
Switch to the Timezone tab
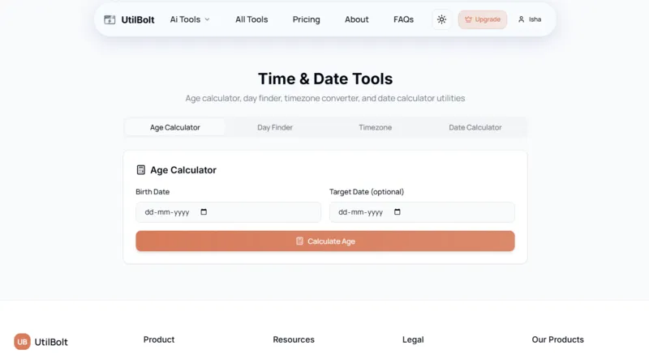tap(376, 127)
